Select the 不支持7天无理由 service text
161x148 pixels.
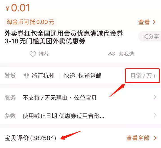click(45, 98)
